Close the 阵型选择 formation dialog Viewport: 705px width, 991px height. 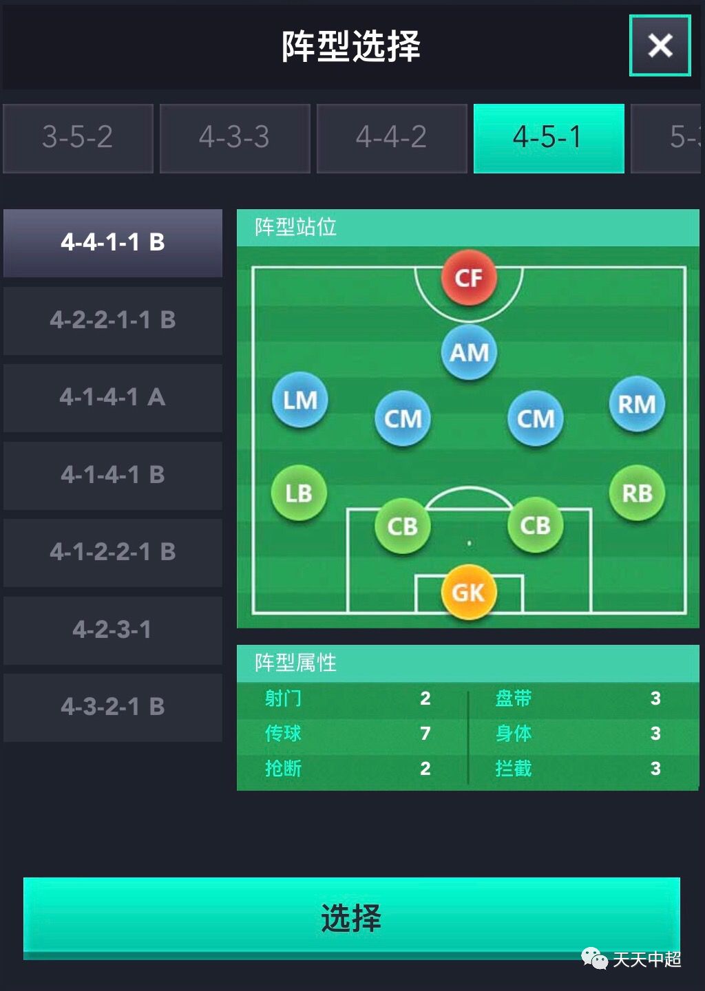660,46
